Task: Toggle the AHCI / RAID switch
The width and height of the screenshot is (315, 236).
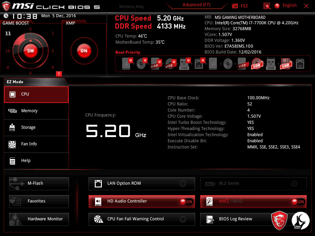Action: (298, 202)
